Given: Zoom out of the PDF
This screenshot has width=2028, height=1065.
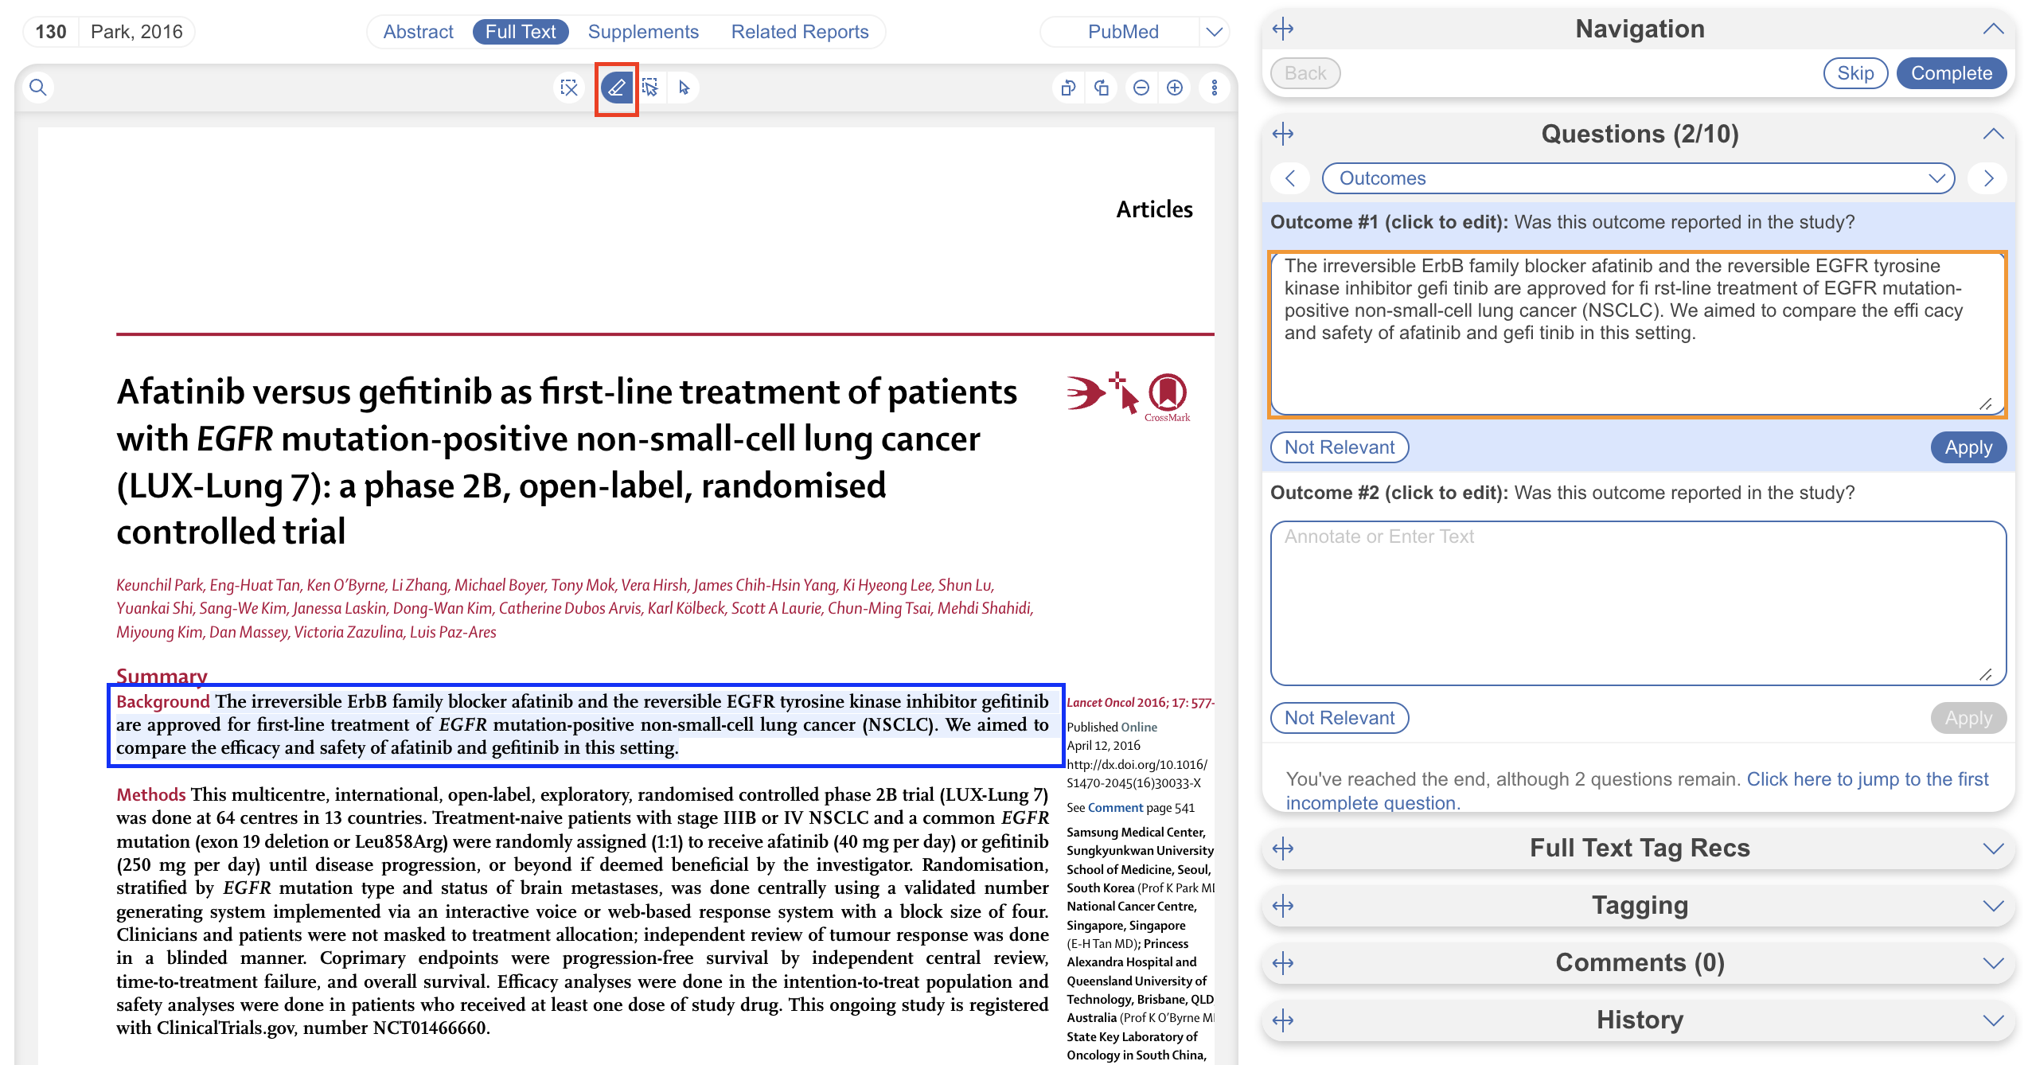Looking at the screenshot, I should tap(1141, 88).
